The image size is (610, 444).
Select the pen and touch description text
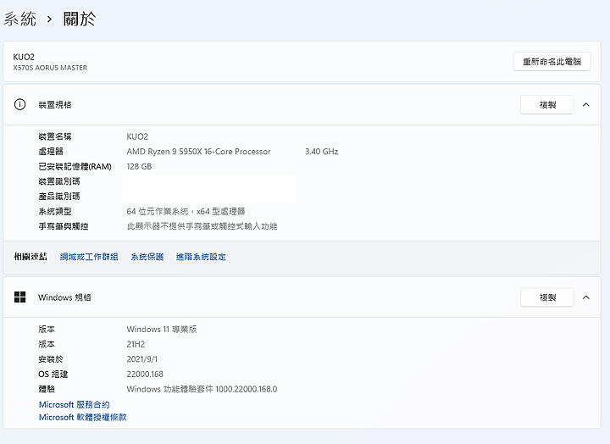(202, 226)
